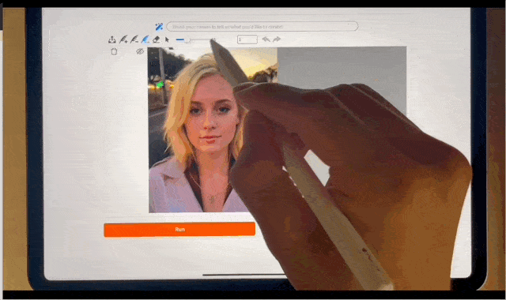Click the upload image icon
This screenshot has width=506, height=300.
(x=112, y=39)
